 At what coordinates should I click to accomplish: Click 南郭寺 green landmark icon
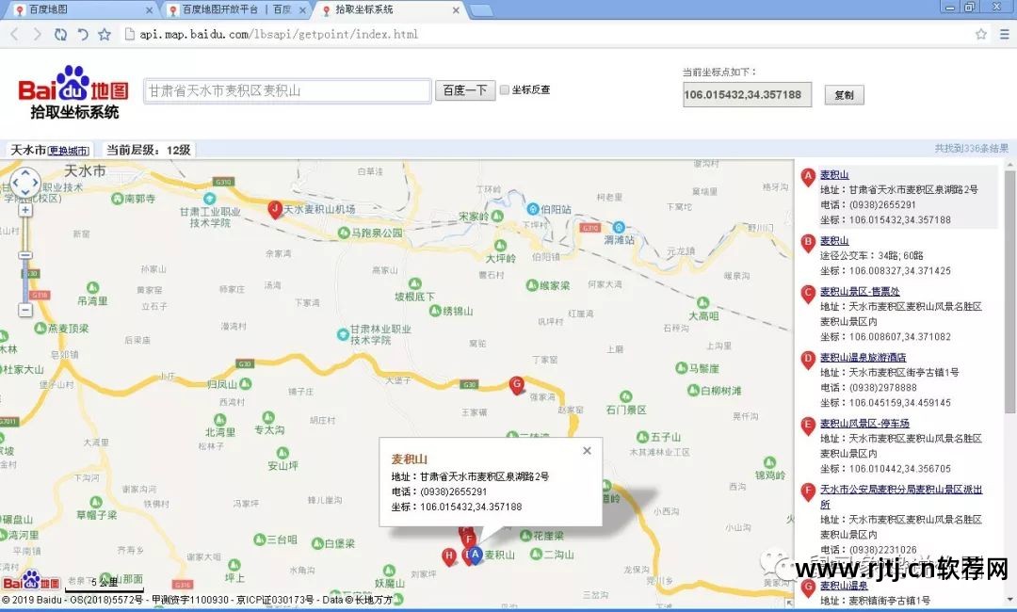[x=118, y=199]
